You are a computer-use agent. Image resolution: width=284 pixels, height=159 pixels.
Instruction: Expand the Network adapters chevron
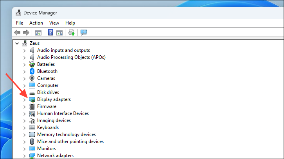[25, 156]
